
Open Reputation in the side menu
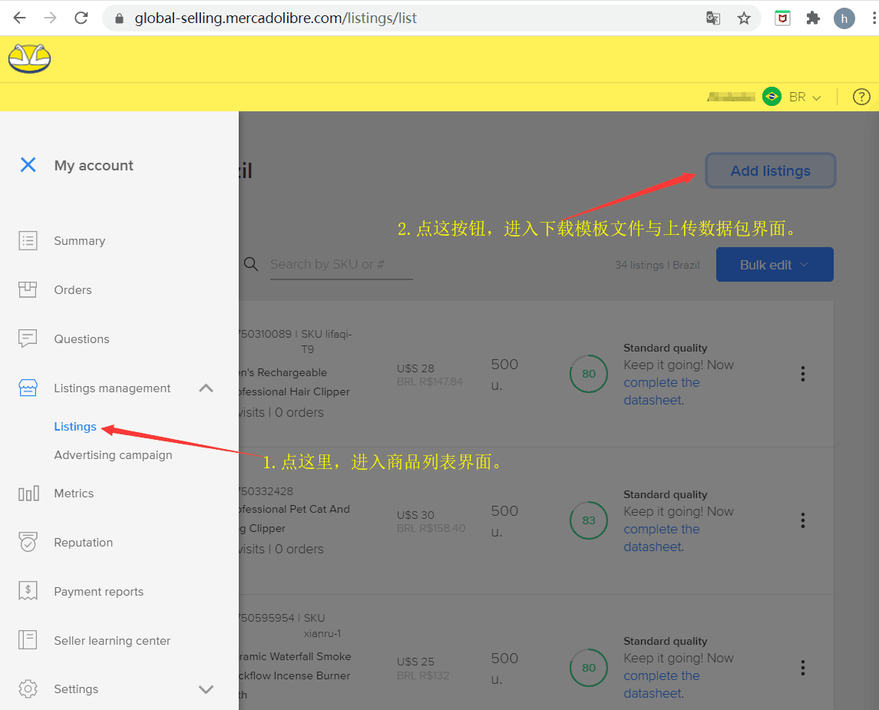click(x=84, y=543)
